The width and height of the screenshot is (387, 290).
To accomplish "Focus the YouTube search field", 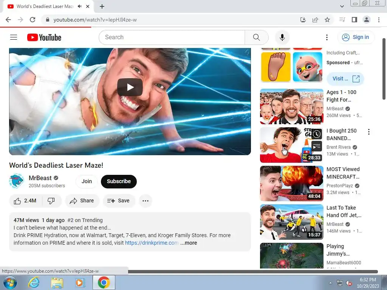I will (x=172, y=37).
